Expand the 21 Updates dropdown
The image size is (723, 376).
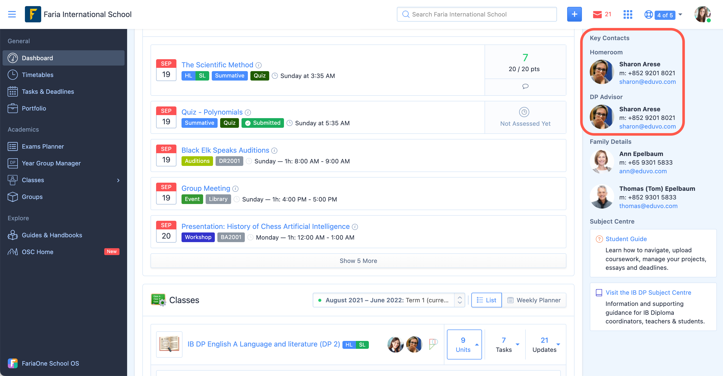click(546, 344)
